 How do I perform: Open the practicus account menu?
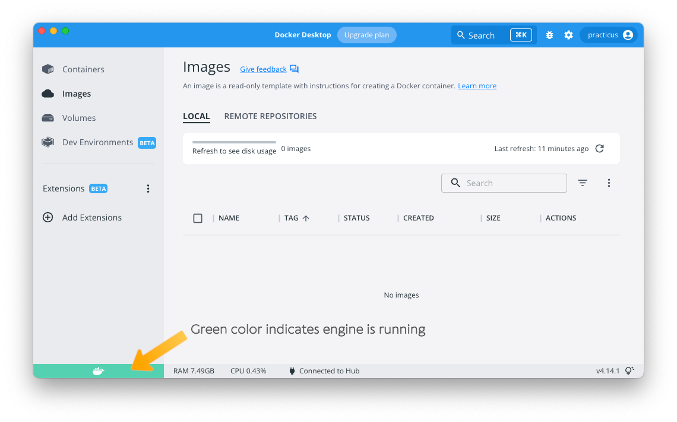click(608, 35)
